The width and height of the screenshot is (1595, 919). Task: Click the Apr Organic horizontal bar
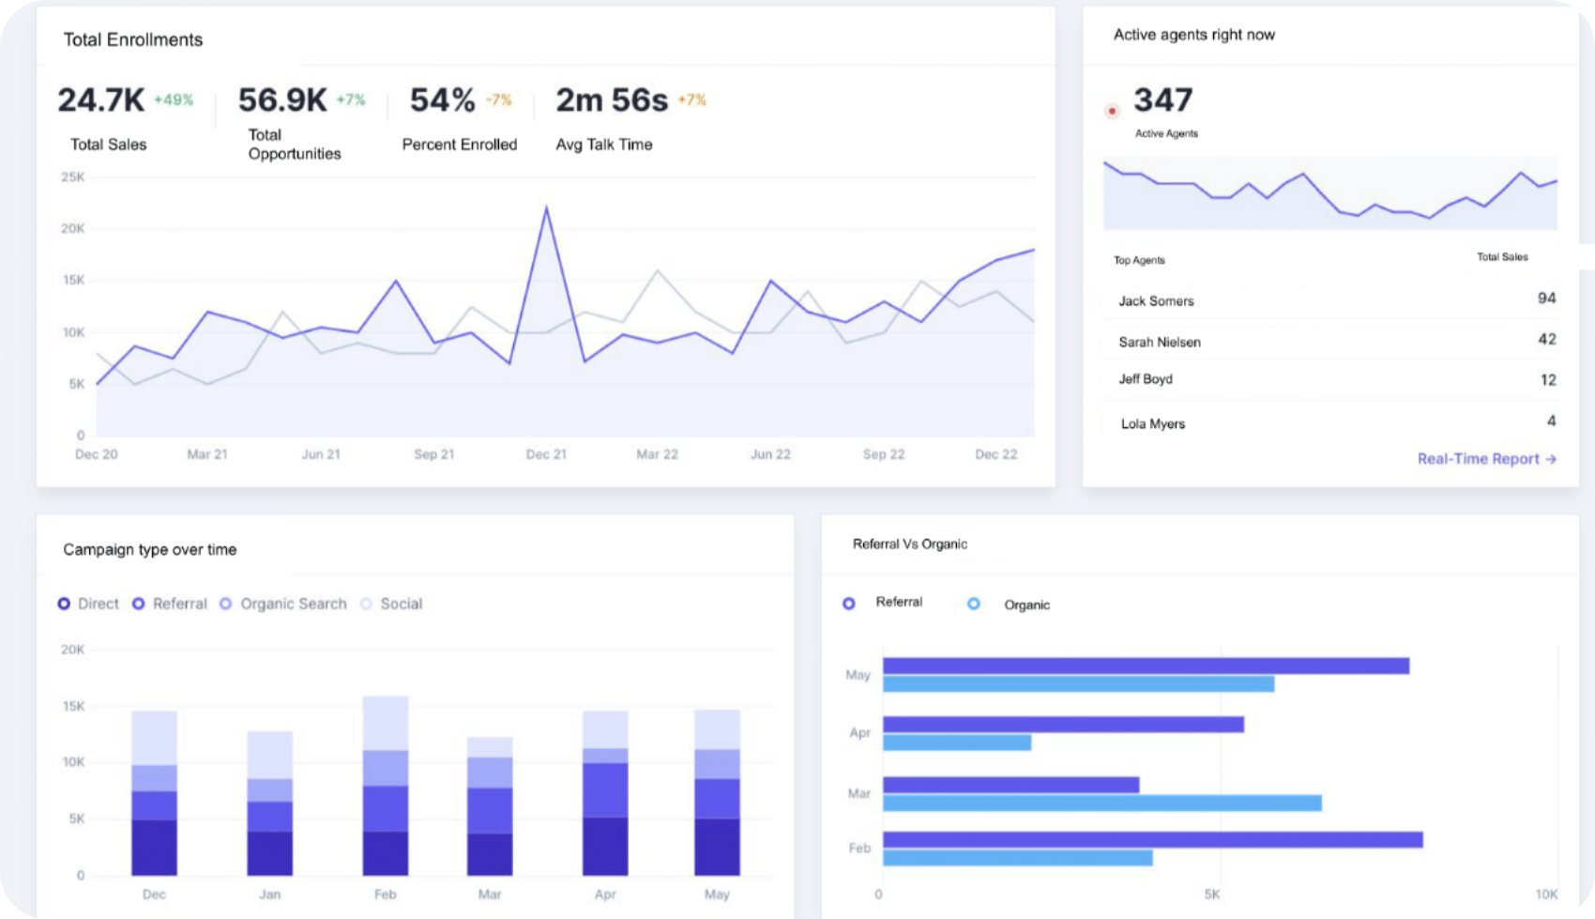[957, 743]
